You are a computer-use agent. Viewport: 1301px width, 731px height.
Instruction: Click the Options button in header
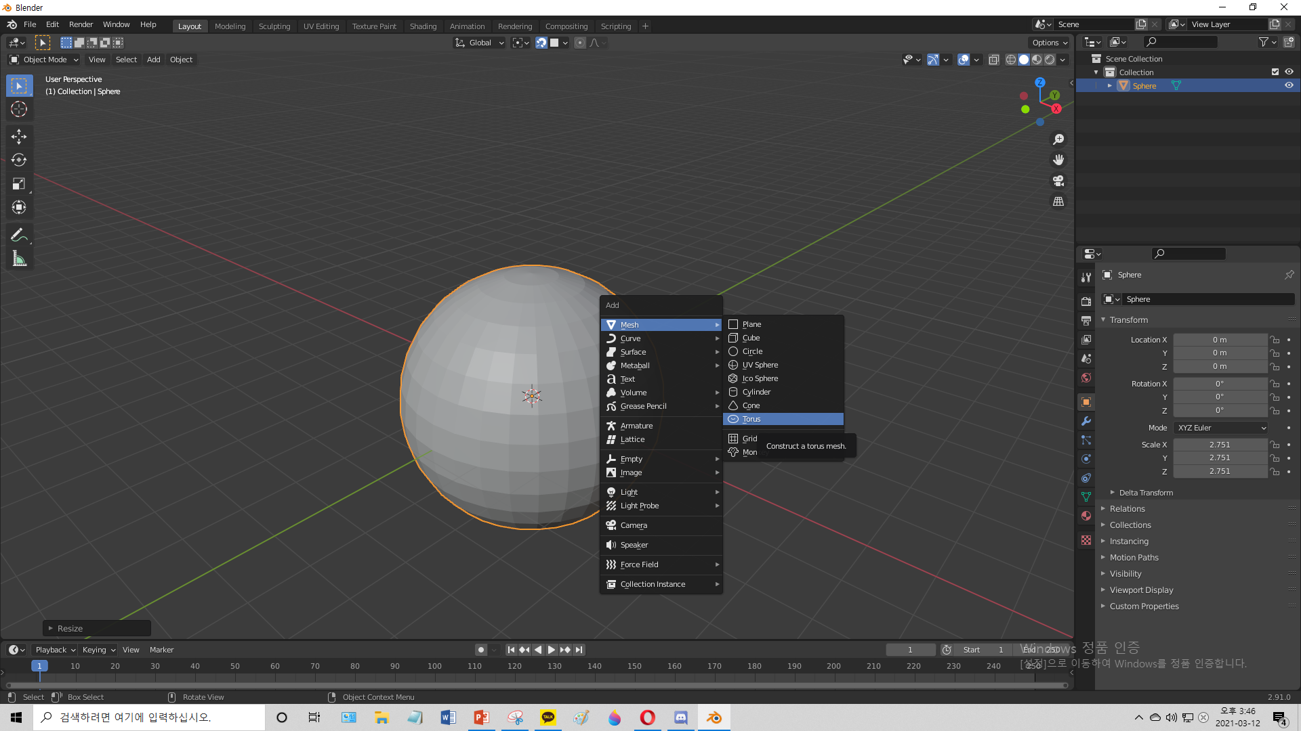point(1049,43)
